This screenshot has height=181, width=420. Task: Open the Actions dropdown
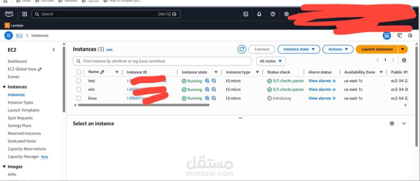pyautogui.click(x=338, y=49)
